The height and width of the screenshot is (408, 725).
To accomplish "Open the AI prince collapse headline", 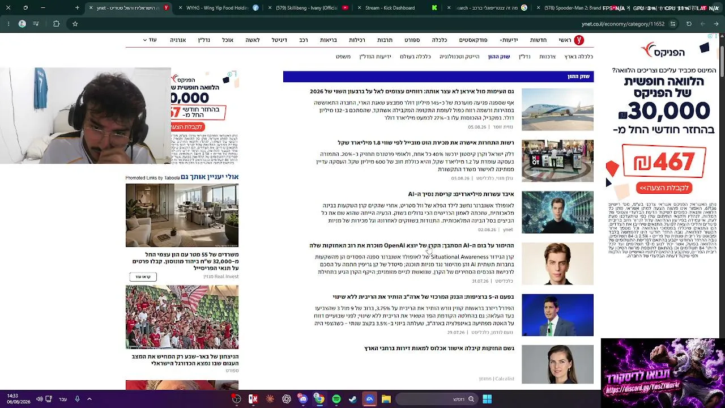I will coord(461,194).
